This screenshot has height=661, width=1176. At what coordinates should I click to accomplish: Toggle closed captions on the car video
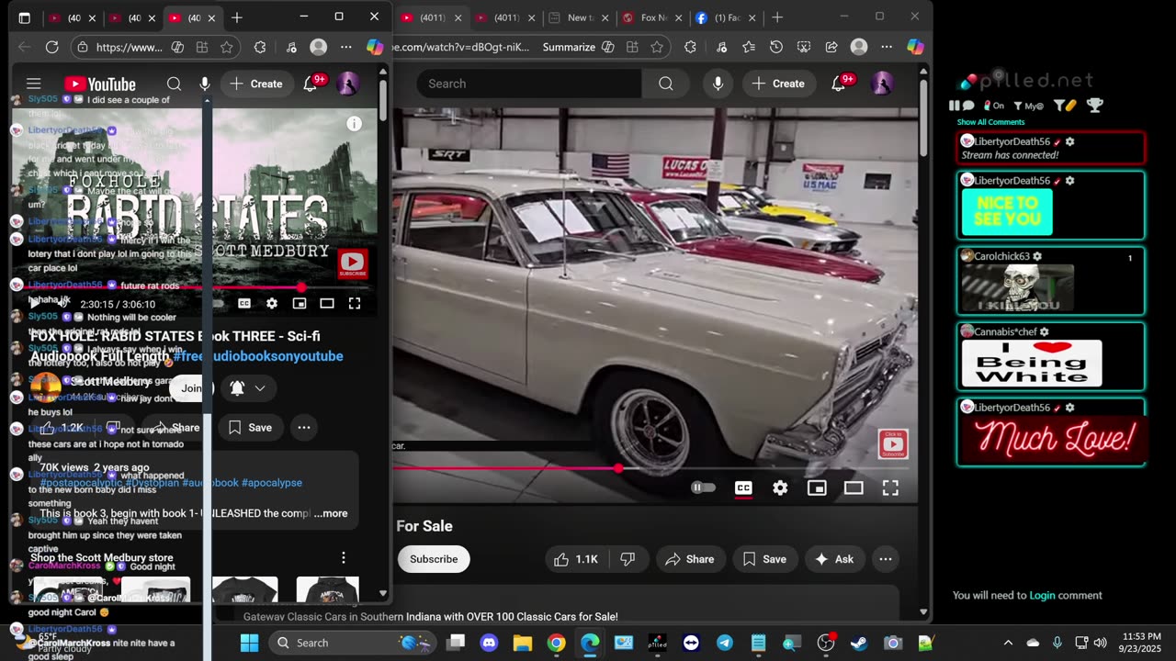[743, 488]
